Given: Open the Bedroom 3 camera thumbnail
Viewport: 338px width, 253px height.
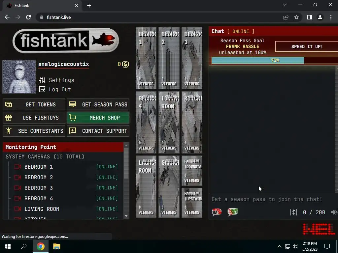Looking at the screenshot, I should click(x=192, y=58).
